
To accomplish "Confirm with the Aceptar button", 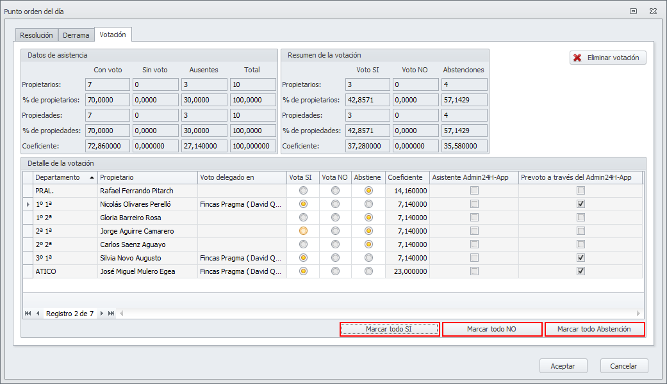I will pos(563,366).
